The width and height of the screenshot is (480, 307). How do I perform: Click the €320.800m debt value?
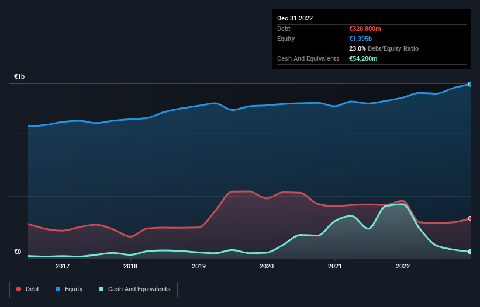(365, 29)
